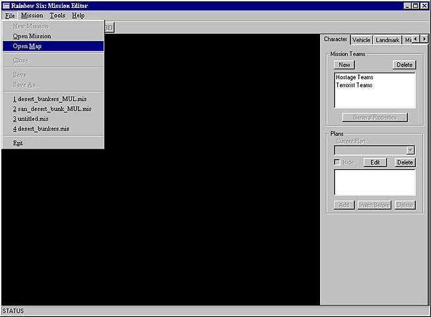Open the Current Plan dropdown

pos(410,150)
